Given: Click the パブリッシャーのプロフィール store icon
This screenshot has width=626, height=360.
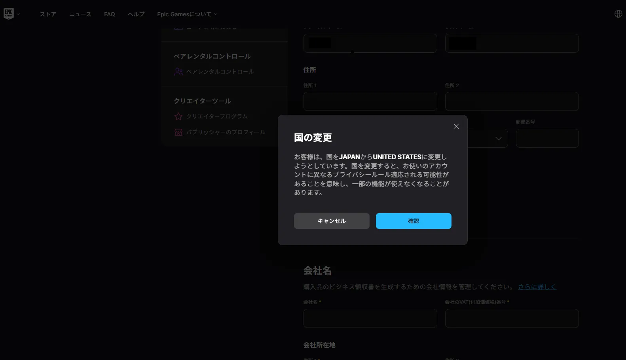Looking at the screenshot, I should [178, 132].
